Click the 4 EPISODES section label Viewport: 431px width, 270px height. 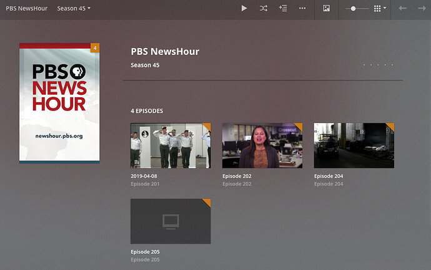147,111
